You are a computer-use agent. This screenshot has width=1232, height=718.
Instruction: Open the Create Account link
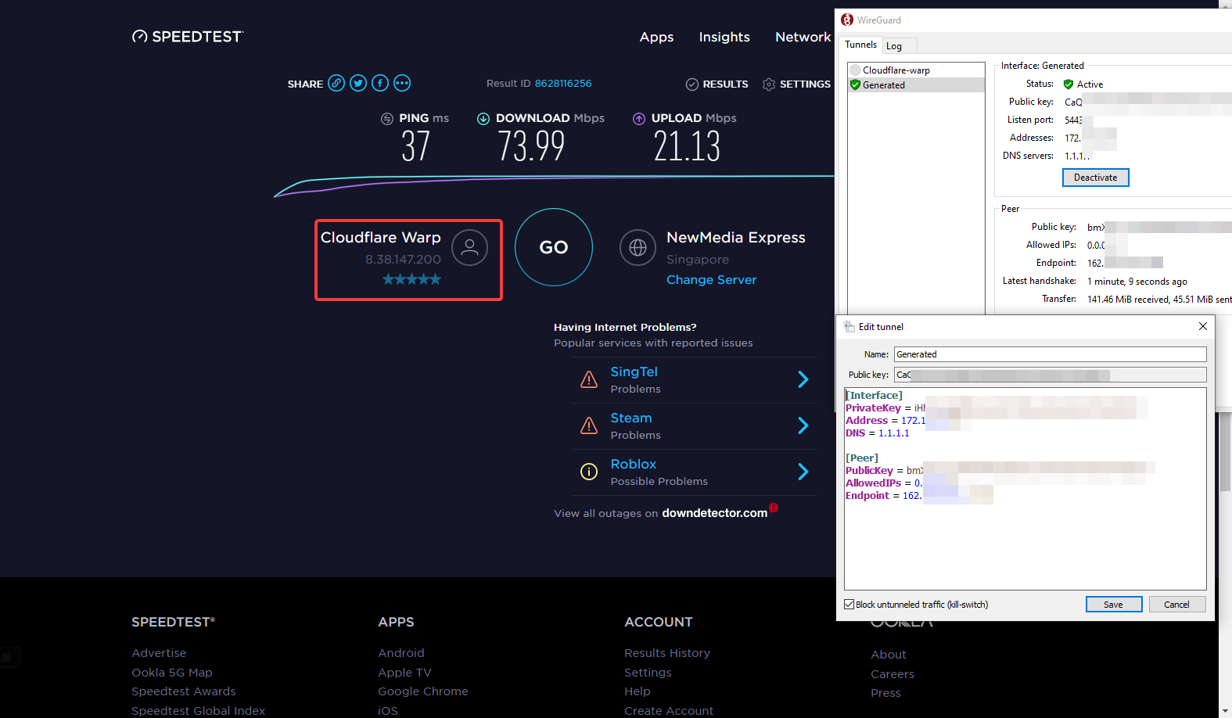pos(669,711)
